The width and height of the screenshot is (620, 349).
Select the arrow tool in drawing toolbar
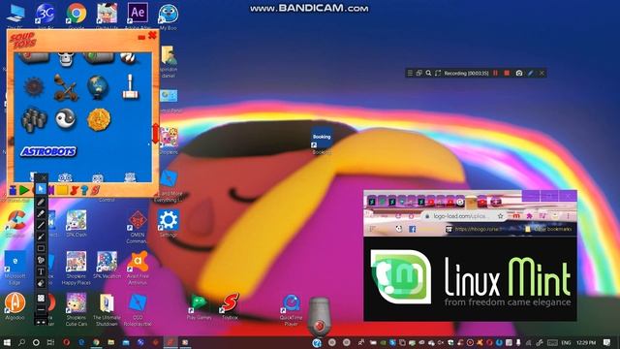tap(41, 237)
